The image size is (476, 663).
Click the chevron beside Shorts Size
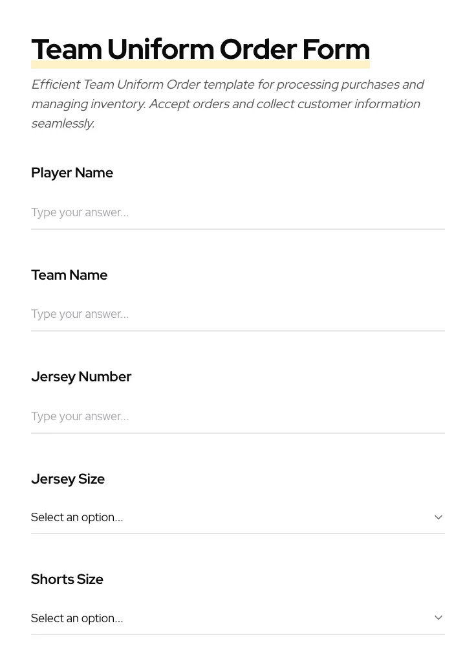pos(438,617)
